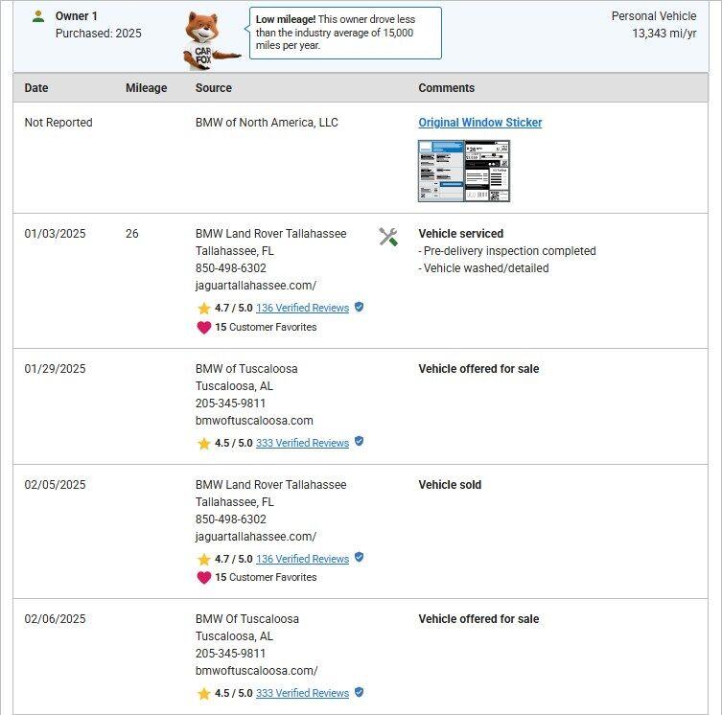Click '15 Customer Favorites' in 01/03/2025 row

click(x=266, y=328)
